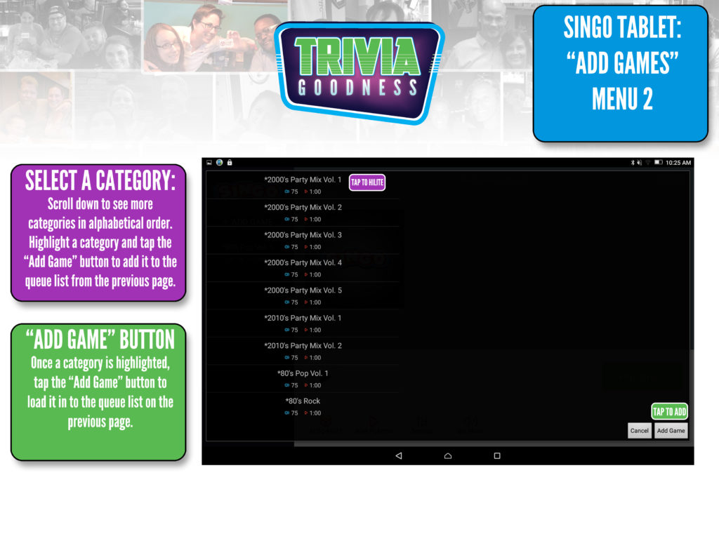Image resolution: width=719 pixels, height=555 pixels.
Task: Click song count icon under *80's Rock
Action: pos(287,413)
